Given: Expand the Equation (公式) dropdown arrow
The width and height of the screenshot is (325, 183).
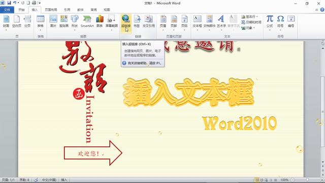Looking at the screenshot, I should [270, 30].
